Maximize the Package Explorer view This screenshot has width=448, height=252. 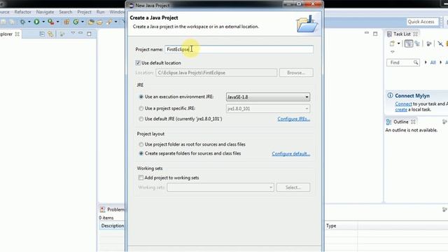pos(89,34)
